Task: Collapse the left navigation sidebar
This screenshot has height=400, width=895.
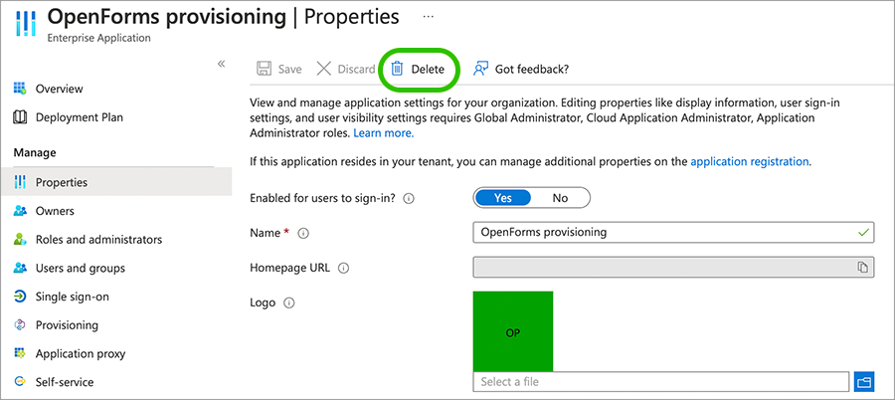Action: coord(222,64)
